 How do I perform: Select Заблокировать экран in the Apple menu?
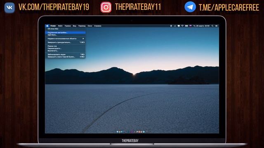coord(65,55)
